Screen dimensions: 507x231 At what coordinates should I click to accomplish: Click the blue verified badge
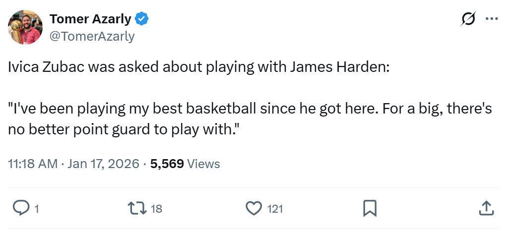142,19
